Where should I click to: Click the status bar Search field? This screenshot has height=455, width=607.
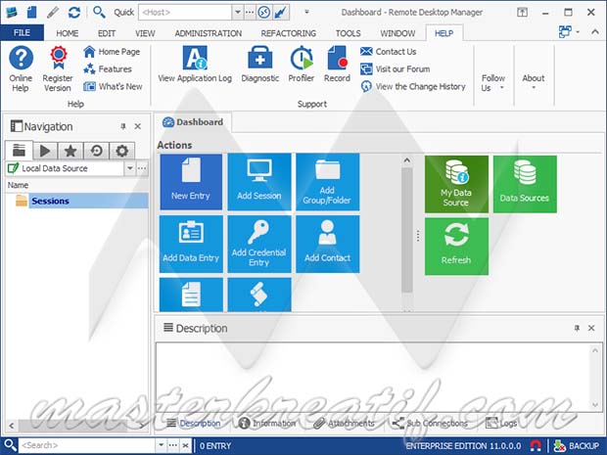tap(87, 446)
